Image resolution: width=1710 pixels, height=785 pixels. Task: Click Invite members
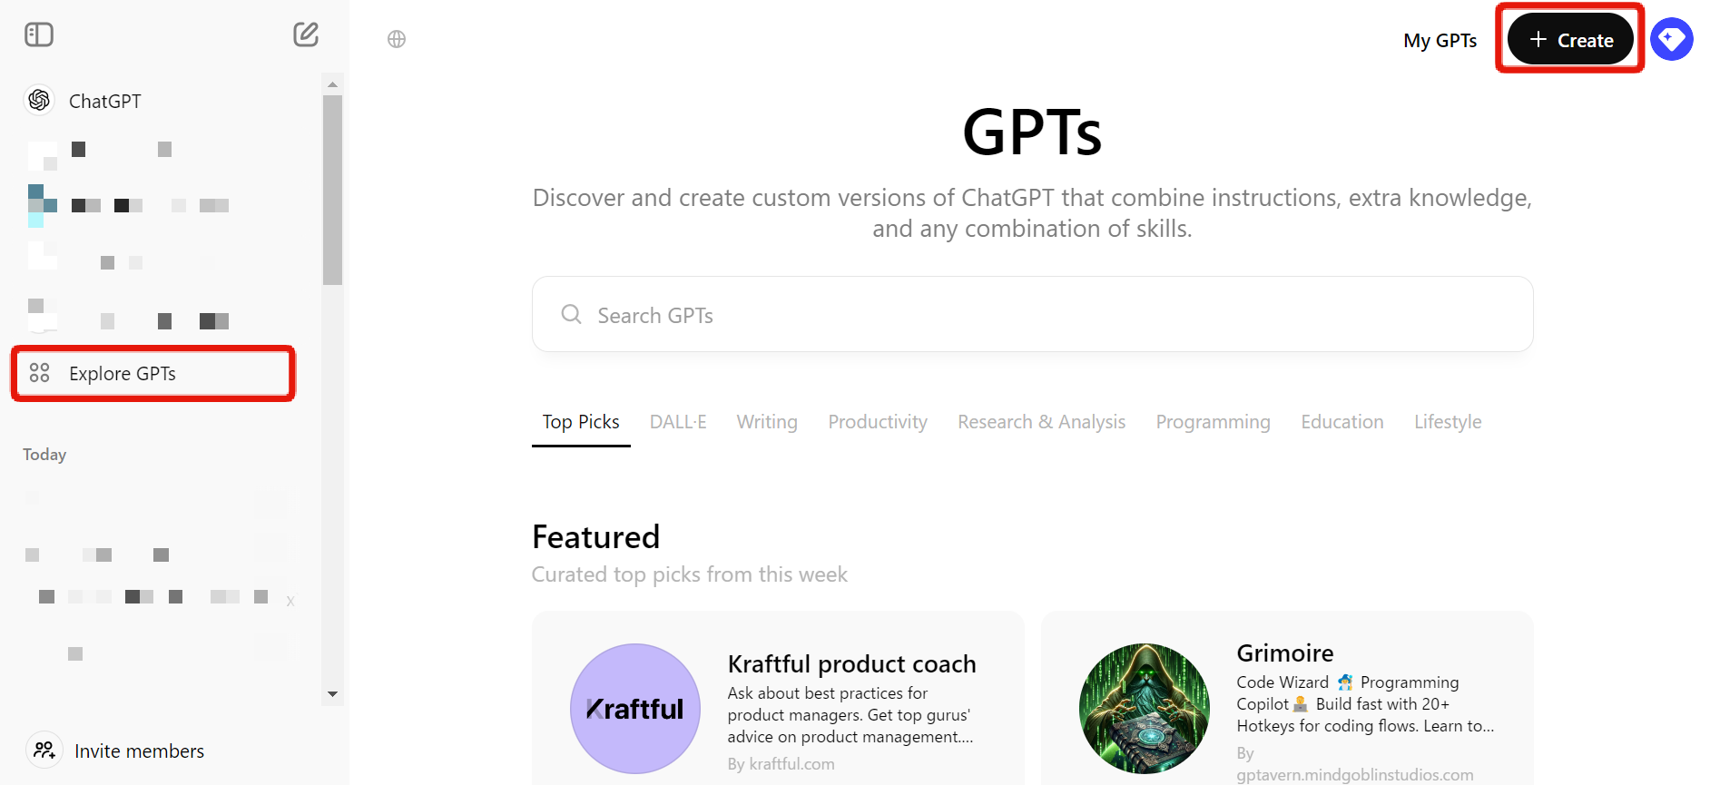tap(139, 751)
